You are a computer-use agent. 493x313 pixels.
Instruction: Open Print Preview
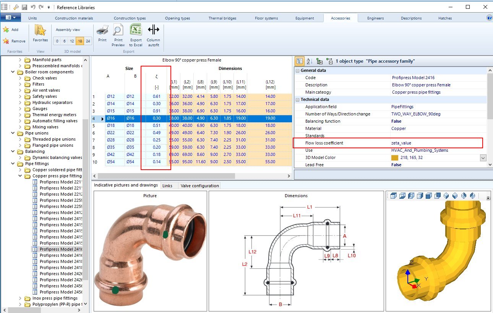pyautogui.click(x=118, y=35)
